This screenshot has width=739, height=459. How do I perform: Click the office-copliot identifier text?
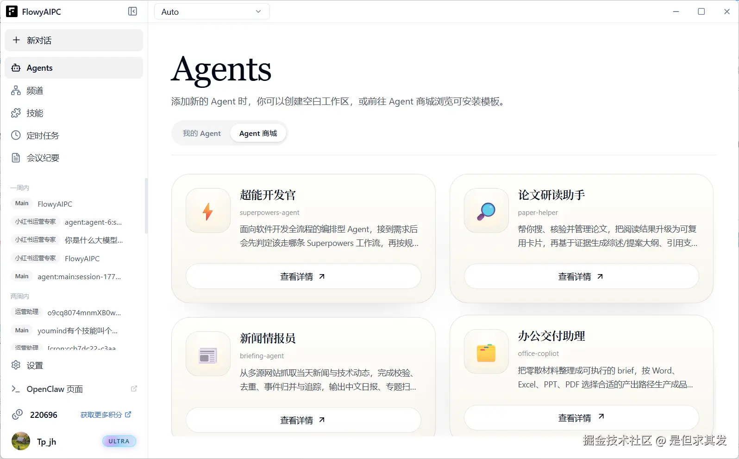point(539,354)
